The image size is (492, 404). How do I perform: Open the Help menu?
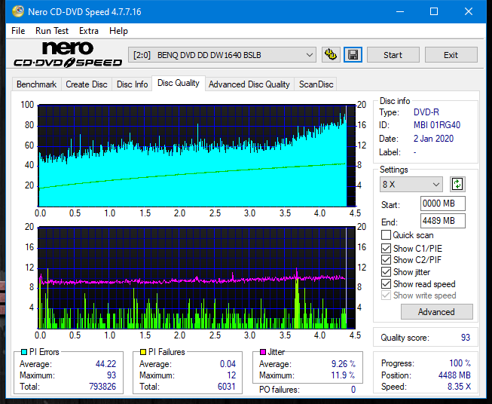[118, 31]
